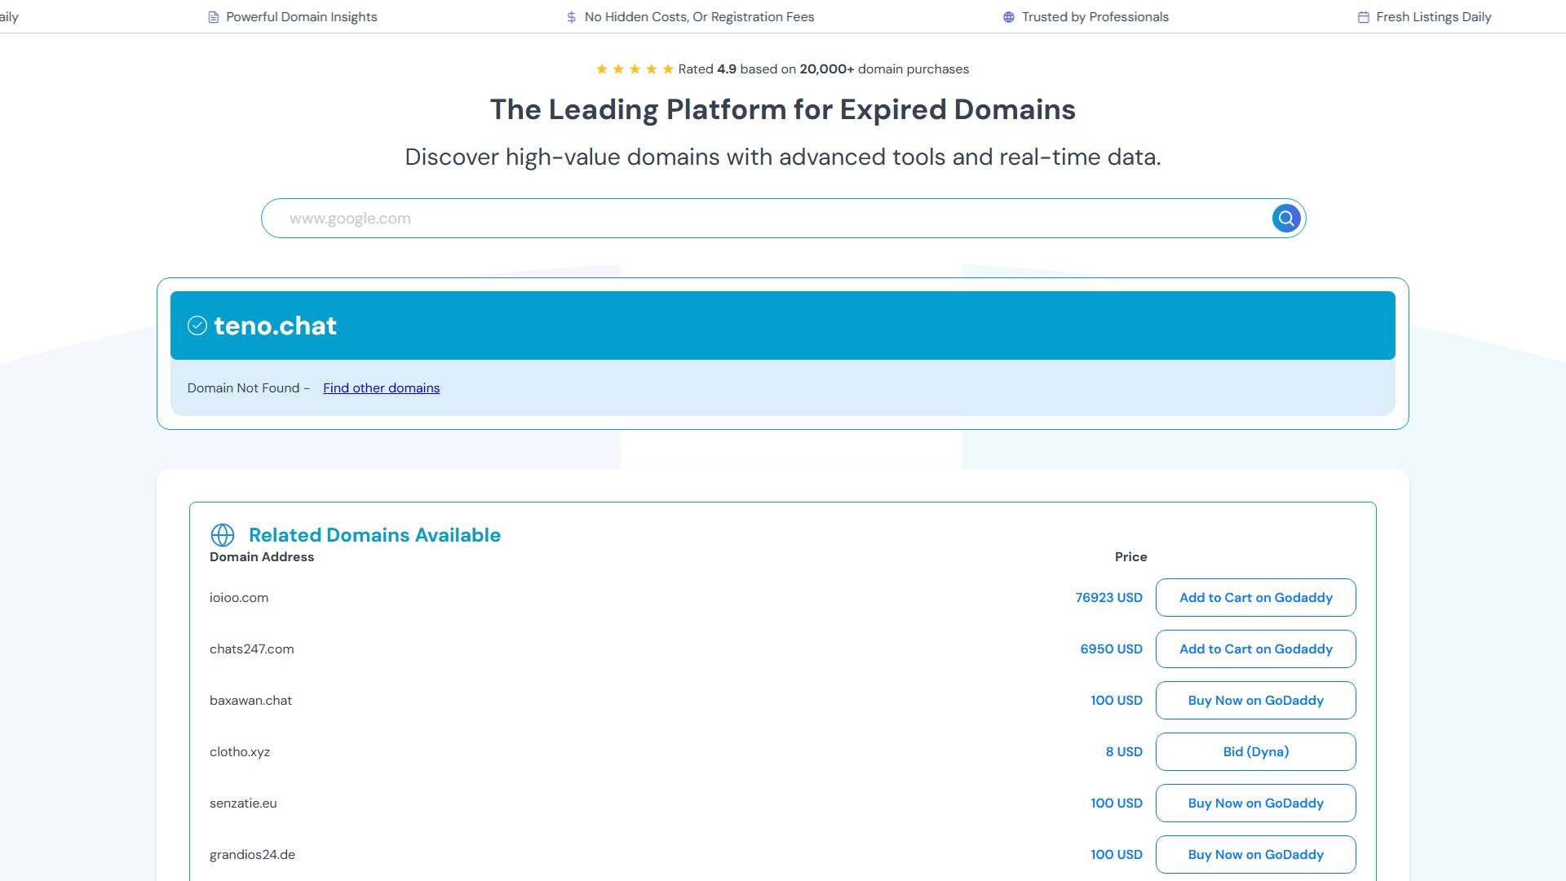Click calendar icon by Fresh Listings Daily
Screen dimensions: 1566x881
1363,17
